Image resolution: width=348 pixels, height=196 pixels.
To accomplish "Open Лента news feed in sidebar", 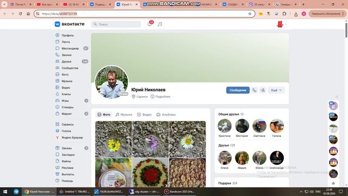I will pos(65,42).
